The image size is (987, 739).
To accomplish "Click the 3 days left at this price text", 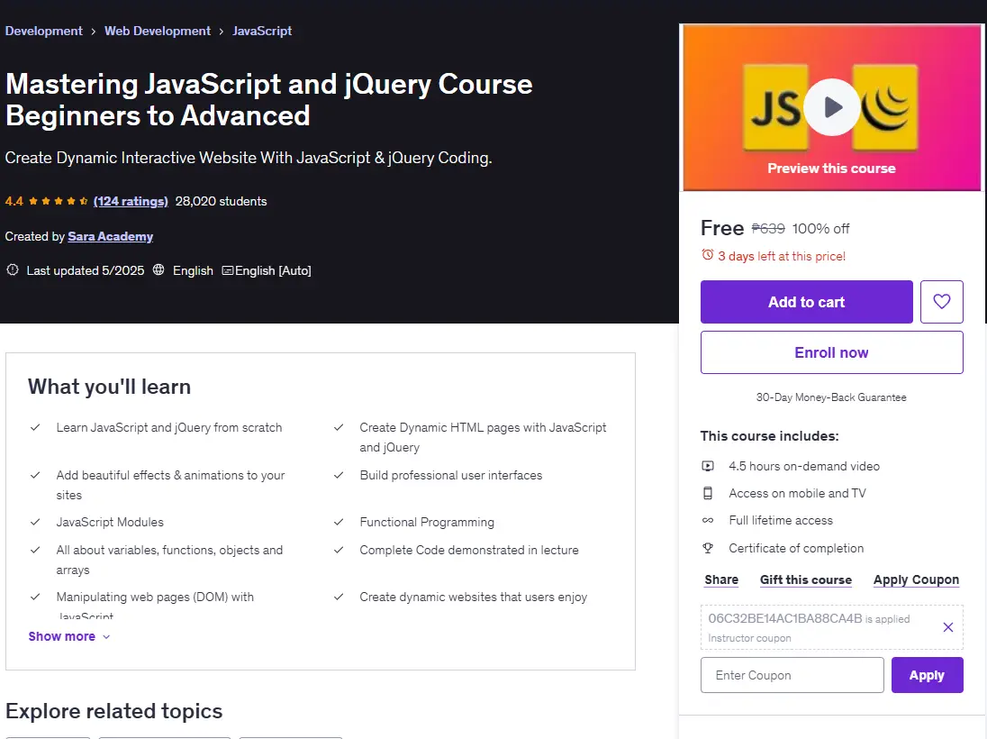I will [782, 256].
